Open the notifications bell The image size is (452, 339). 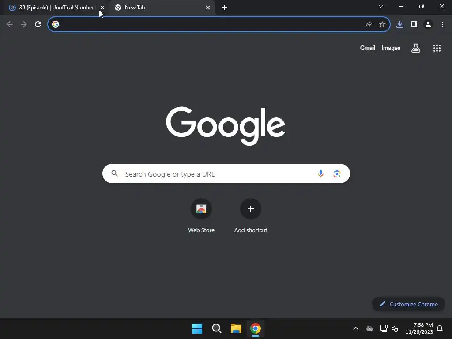(440, 328)
